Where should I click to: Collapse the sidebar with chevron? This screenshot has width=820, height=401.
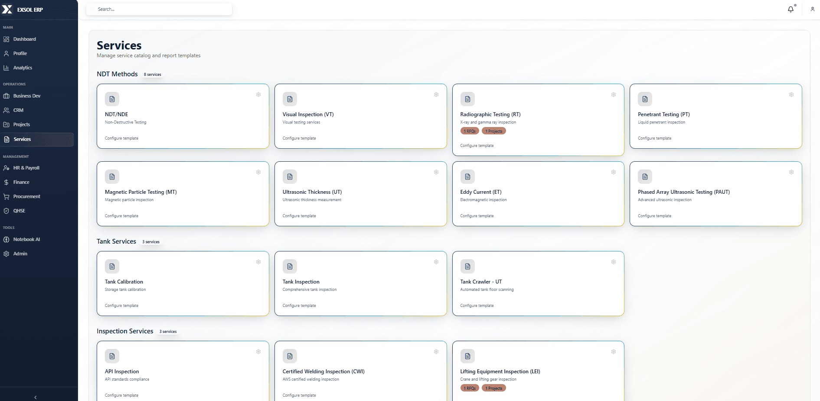(x=36, y=397)
